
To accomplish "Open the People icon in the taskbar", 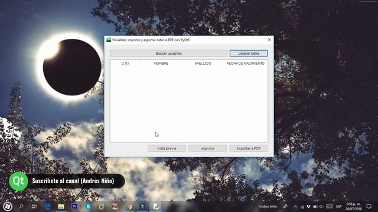I will pyautogui.click(x=285, y=207).
